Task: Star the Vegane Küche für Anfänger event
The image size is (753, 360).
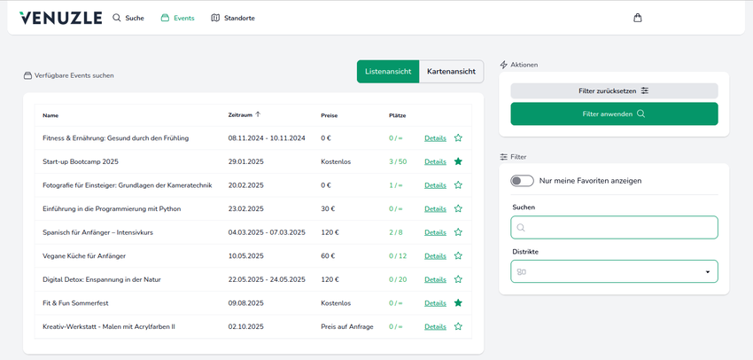Action: coord(458,256)
